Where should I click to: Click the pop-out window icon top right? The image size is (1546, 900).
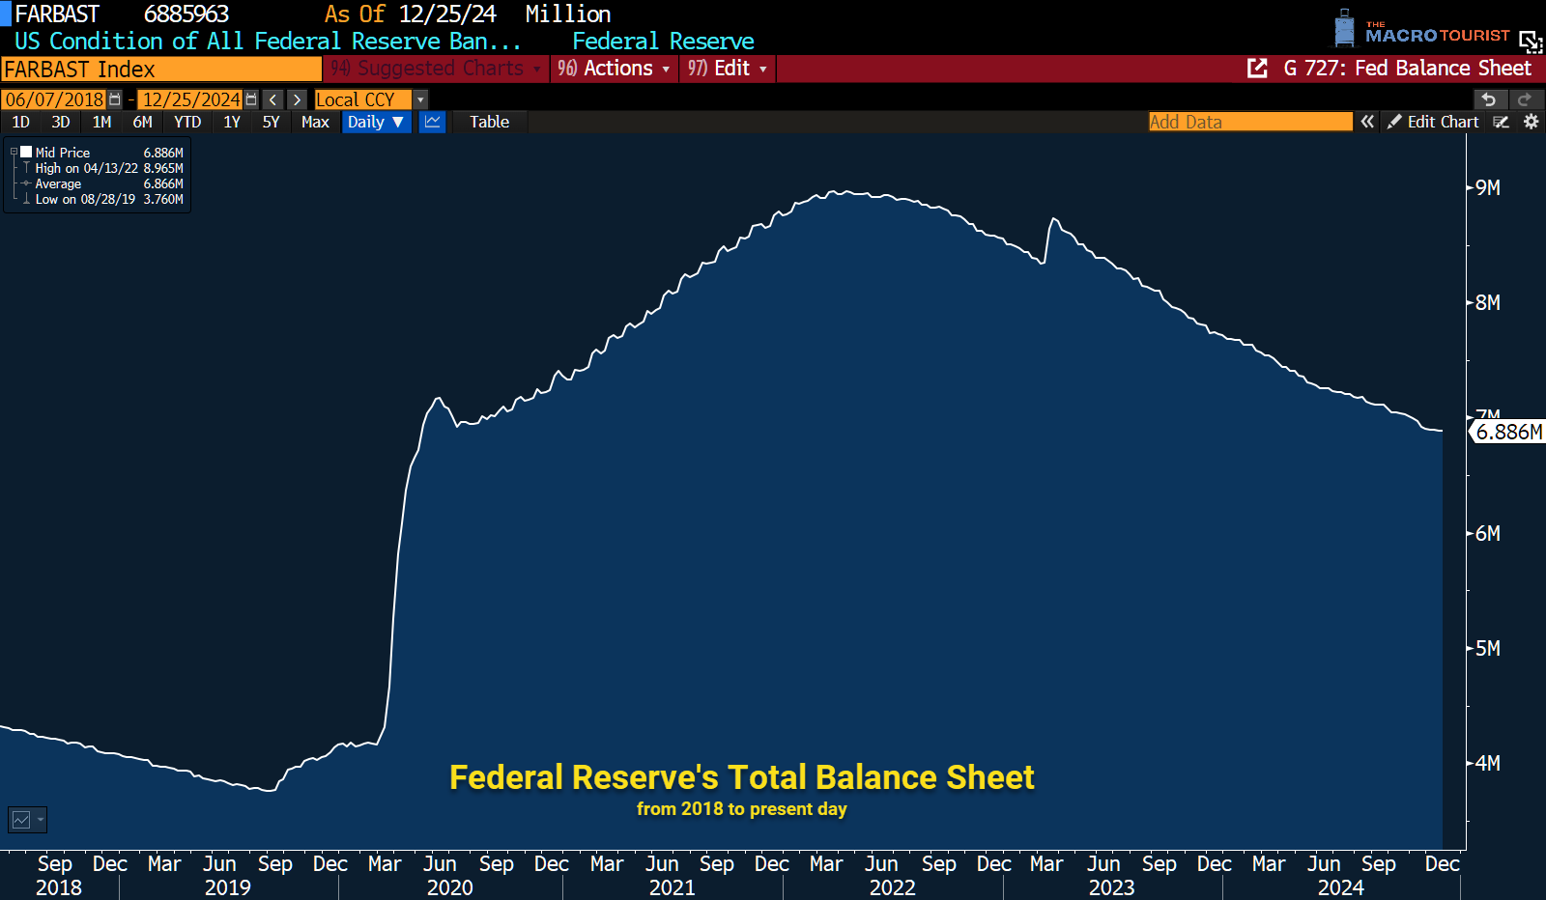pos(1530,41)
